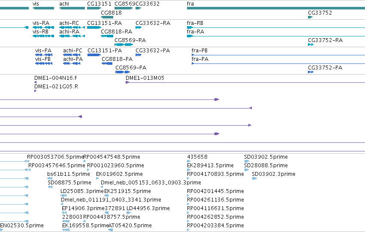Click EST SD28088.5prime

click(266, 166)
